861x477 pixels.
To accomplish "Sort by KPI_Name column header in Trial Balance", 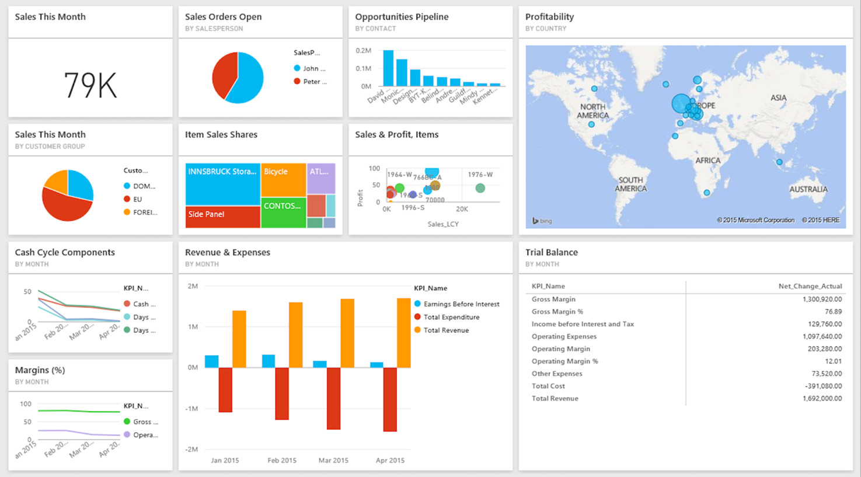I will click(x=548, y=286).
